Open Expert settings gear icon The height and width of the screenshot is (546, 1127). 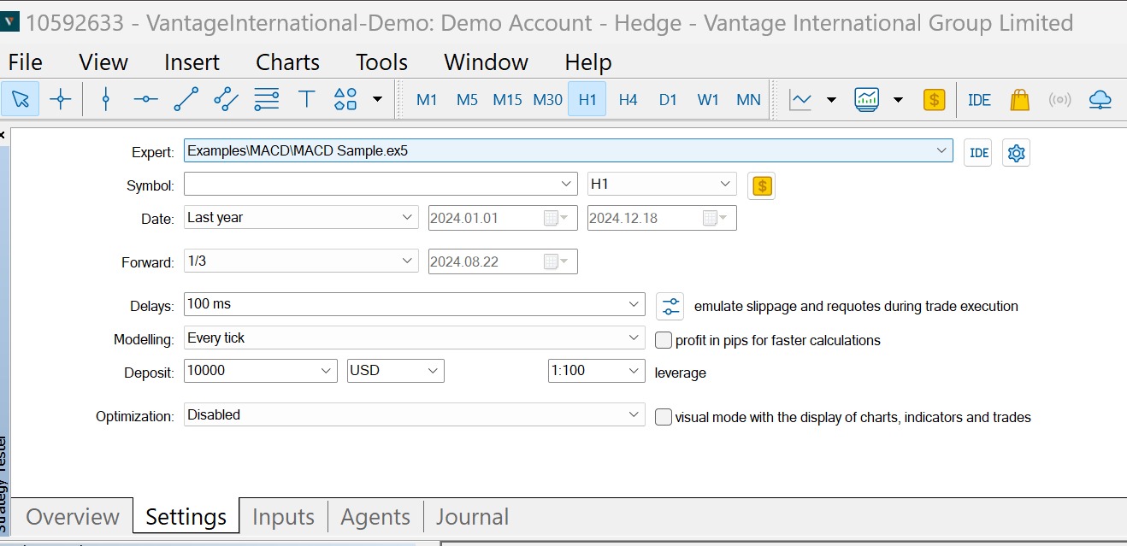[x=1016, y=153]
